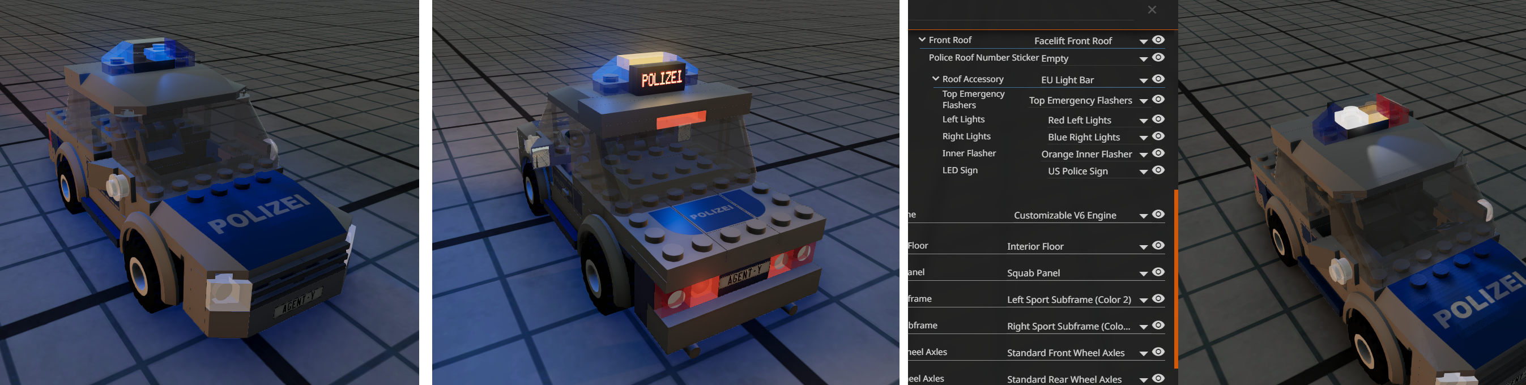This screenshot has width=1526, height=385.
Task: Open the US Police Sign dropdown
Action: pos(1098,171)
